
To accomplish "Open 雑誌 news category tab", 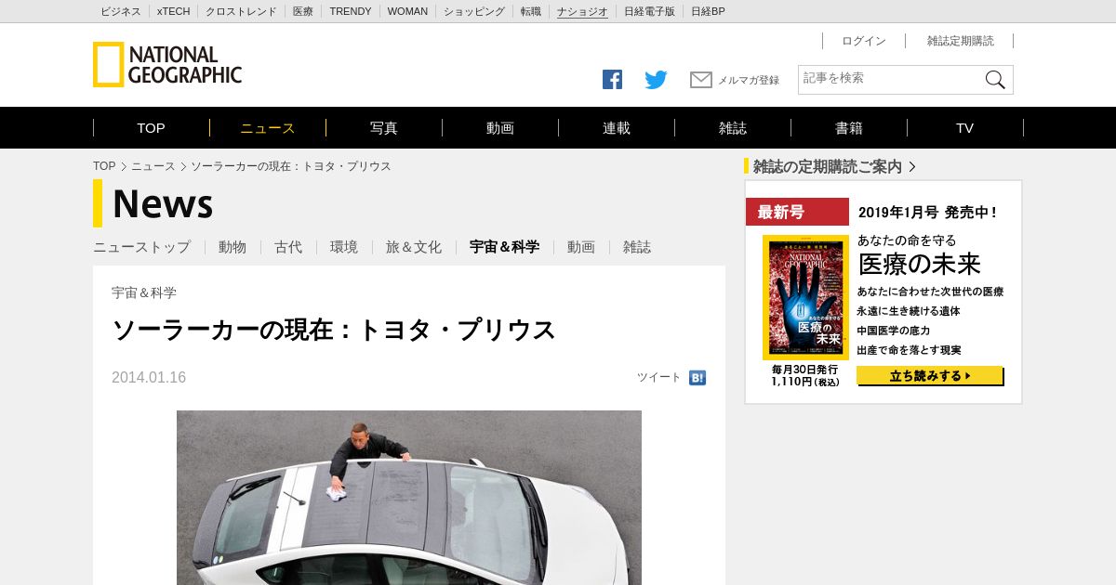I will pyautogui.click(x=637, y=247).
